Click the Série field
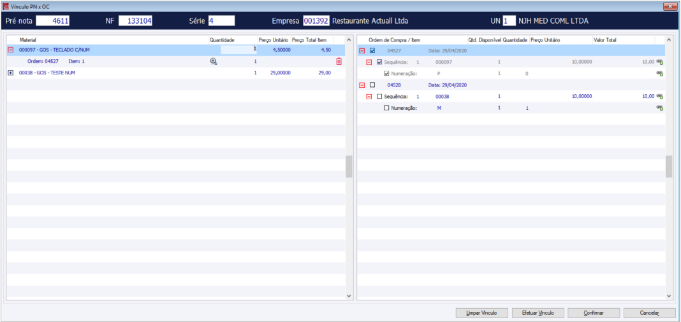681x322 pixels. point(221,21)
